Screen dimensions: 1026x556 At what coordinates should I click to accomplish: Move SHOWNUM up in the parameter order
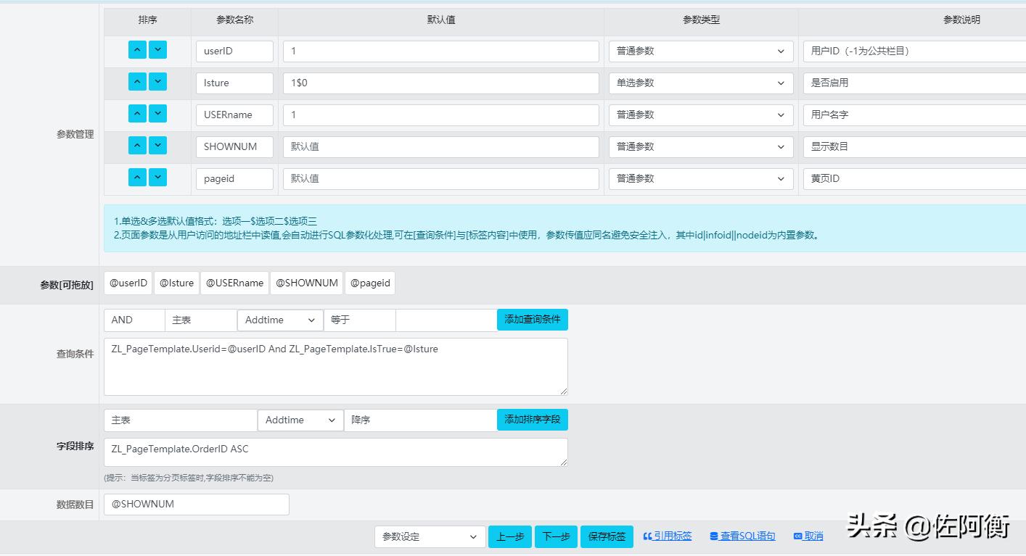point(137,145)
